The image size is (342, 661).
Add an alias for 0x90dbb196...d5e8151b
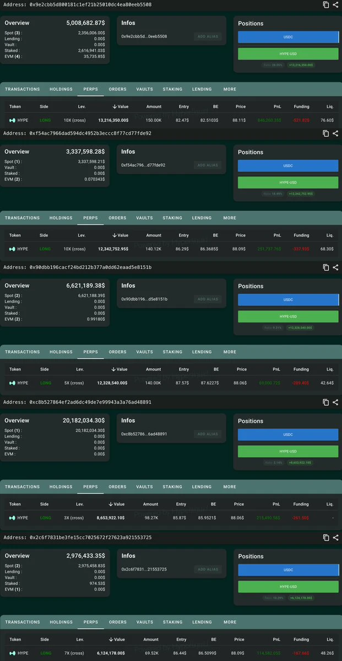(208, 299)
